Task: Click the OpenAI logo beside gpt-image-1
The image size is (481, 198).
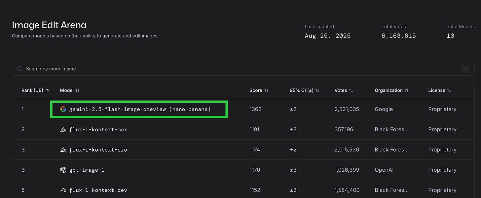Action: (63, 170)
